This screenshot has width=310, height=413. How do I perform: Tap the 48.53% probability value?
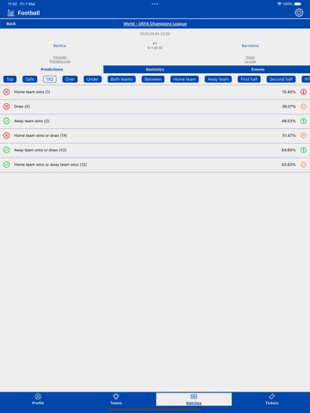pos(288,121)
